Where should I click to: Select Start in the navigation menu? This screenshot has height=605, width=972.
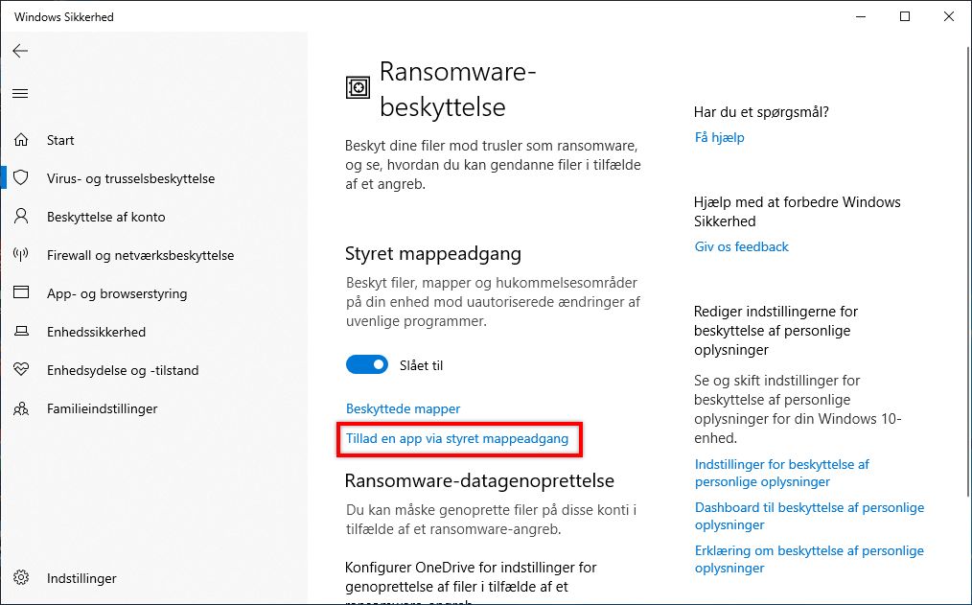(x=59, y=140)
